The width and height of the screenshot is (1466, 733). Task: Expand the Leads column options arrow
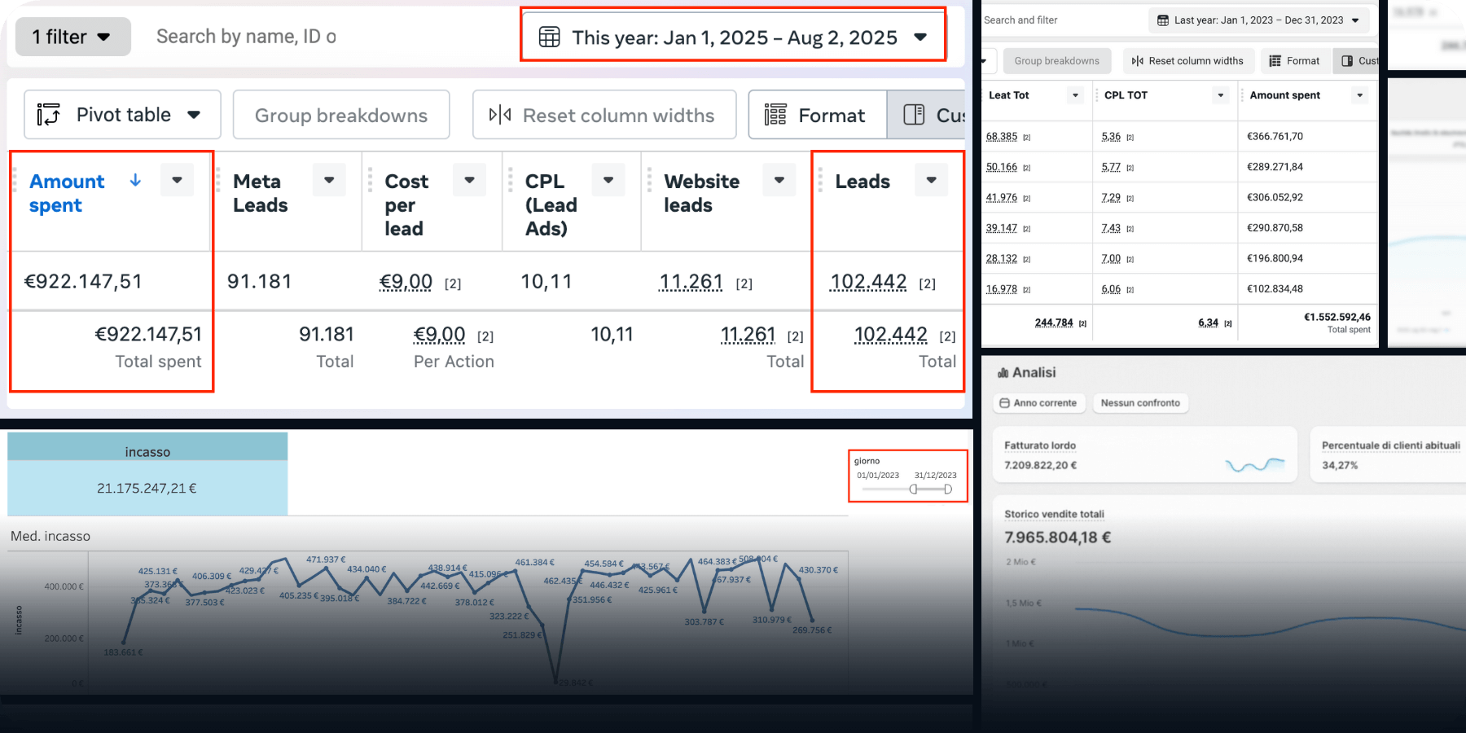click(931, 180)
